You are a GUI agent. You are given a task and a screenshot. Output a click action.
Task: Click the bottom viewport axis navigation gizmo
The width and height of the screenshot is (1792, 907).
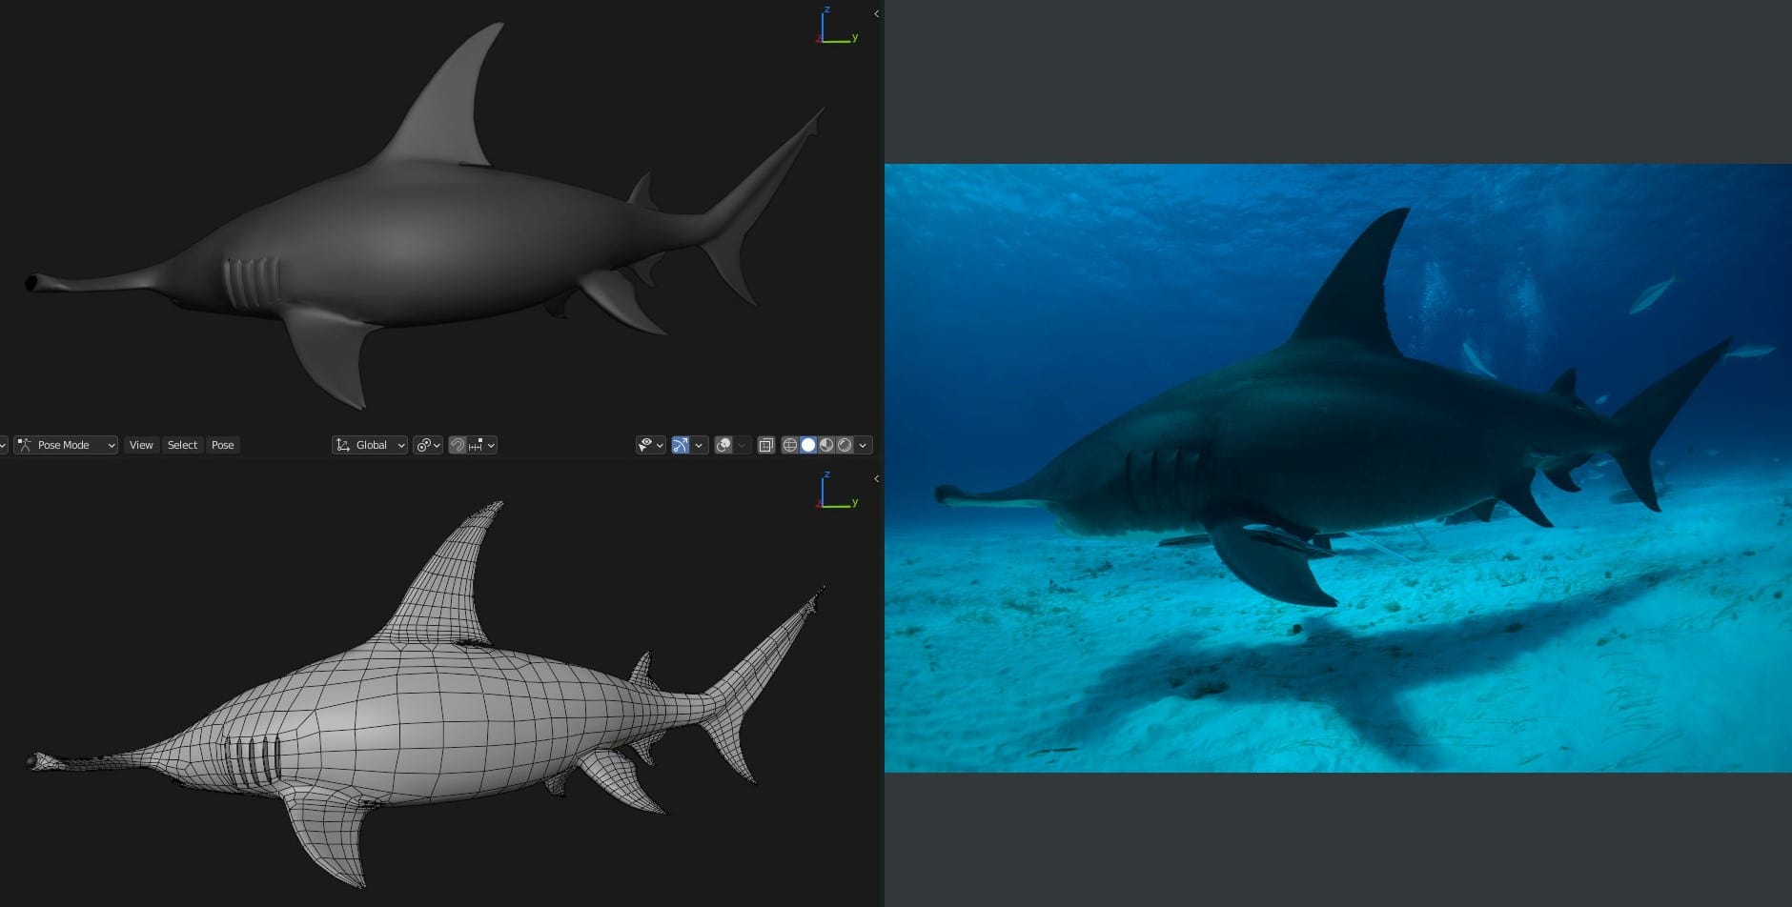836,492
